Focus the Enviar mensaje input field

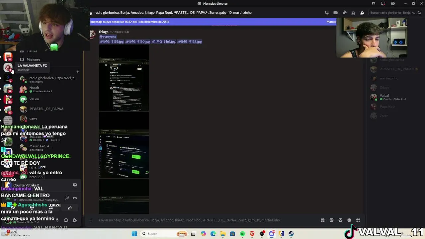pos(208,220)
